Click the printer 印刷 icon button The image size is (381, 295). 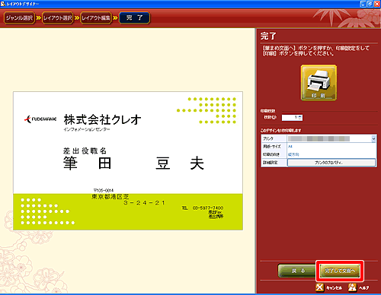click(x=319, y=83)
